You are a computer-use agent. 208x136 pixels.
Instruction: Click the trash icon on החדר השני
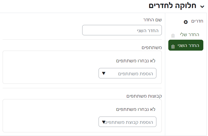173,47
